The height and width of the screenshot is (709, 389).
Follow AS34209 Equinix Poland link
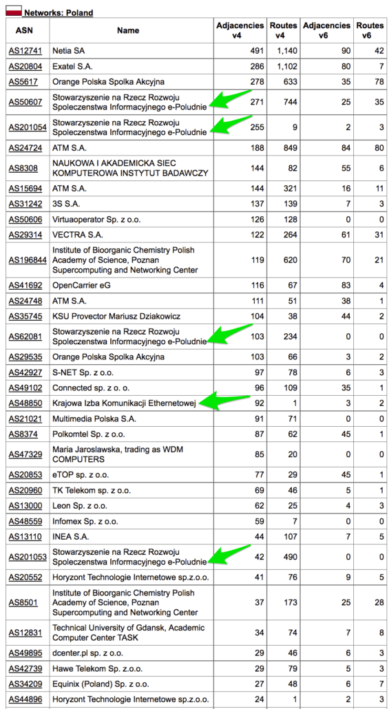click(25, 684)
